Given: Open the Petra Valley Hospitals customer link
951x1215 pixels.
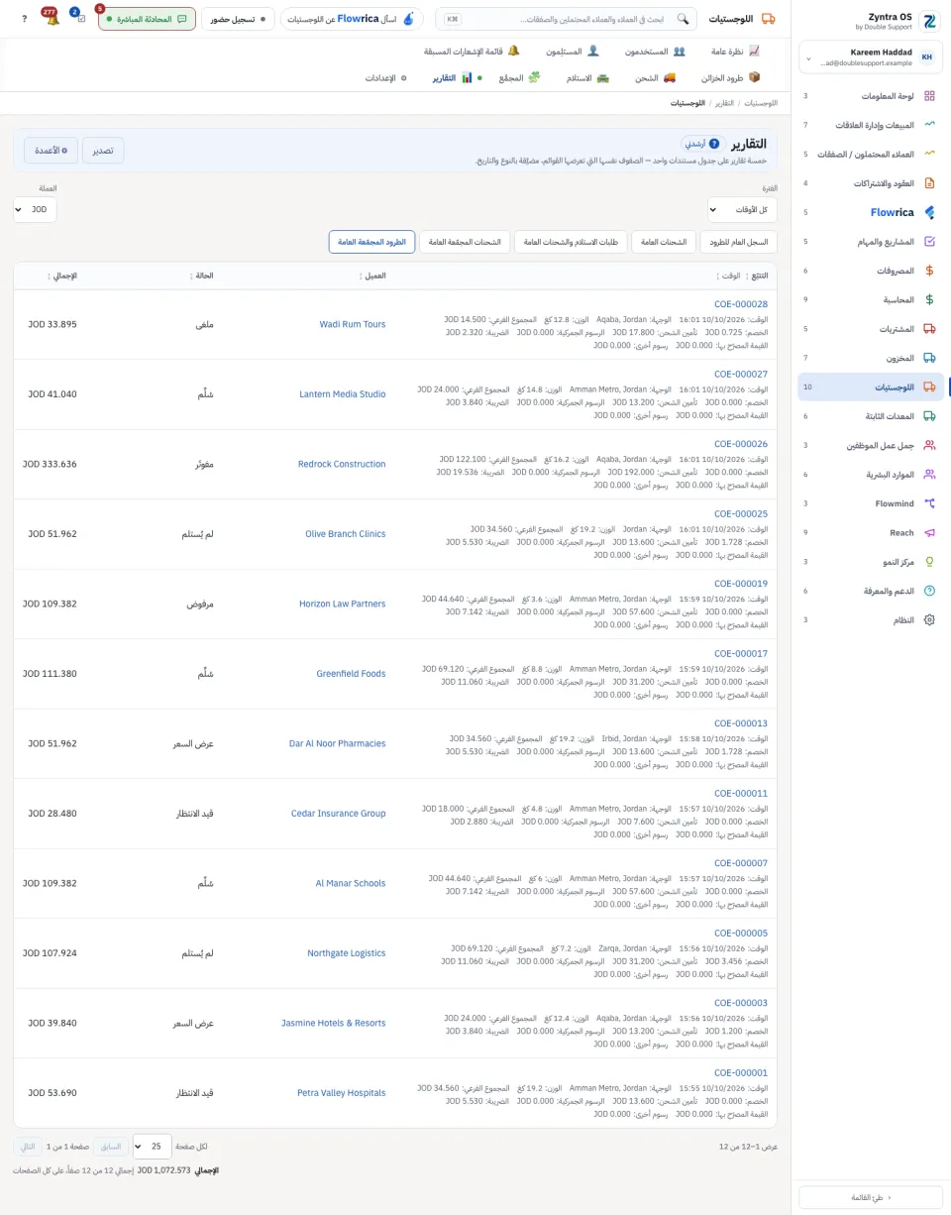Looking at the screenshot, I should (342, 1093).
